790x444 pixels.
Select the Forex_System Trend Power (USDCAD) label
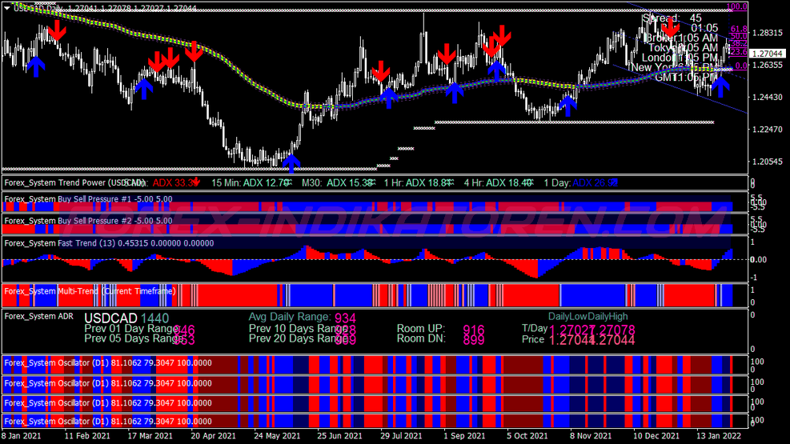pos(74,182)
